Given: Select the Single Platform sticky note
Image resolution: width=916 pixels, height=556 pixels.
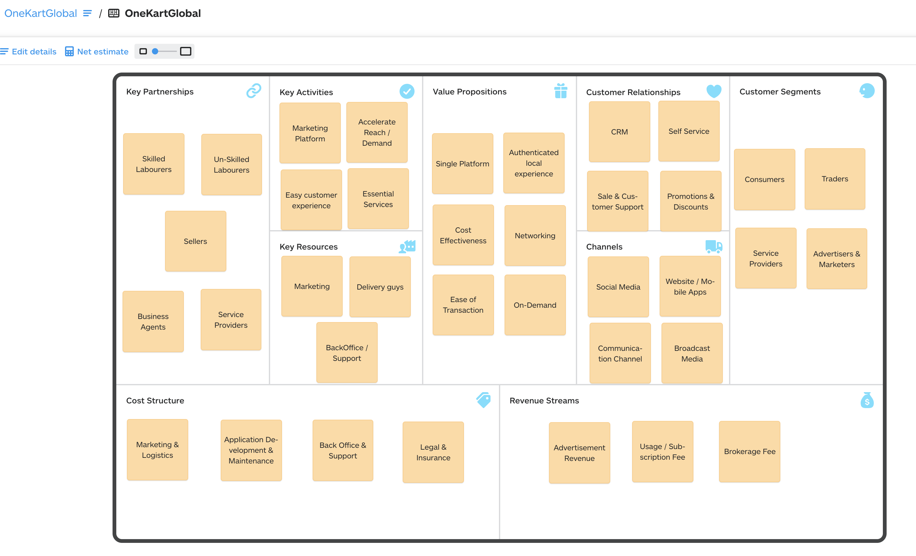Looking at the screenshot, I should (x=462, y=164).
